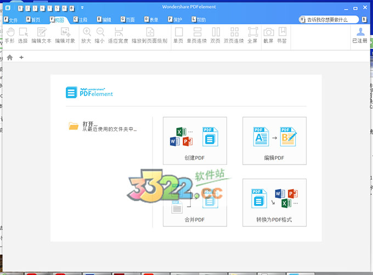Switch to the Edit (编辑) ribbon tab

click(x=104, y=20)
